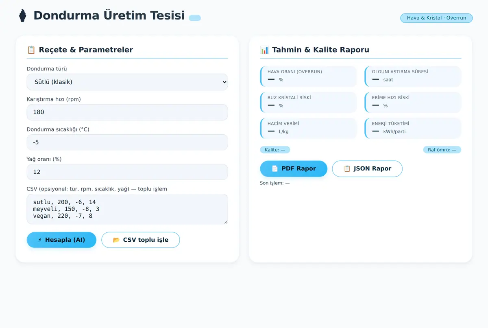488x328 pixels.
Task: Click the folder icon on CSV toplu işle
Action: (x=116, y=240)
